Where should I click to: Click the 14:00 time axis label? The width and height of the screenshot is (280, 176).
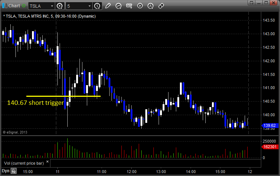click(x=191, y=172)
